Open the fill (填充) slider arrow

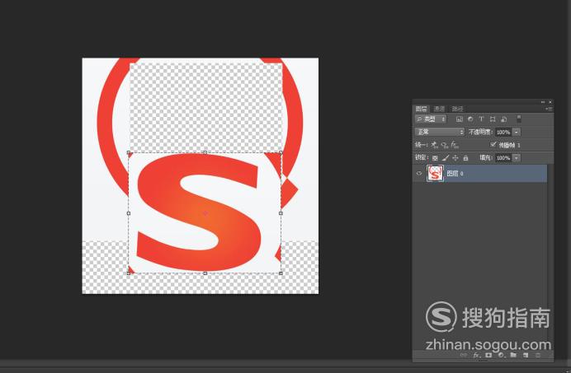point(517,158)
